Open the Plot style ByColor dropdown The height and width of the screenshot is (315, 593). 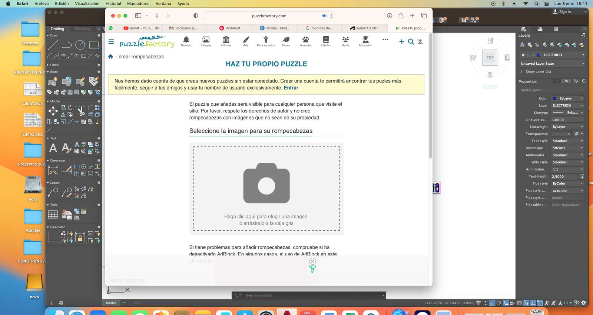(567, 183)
